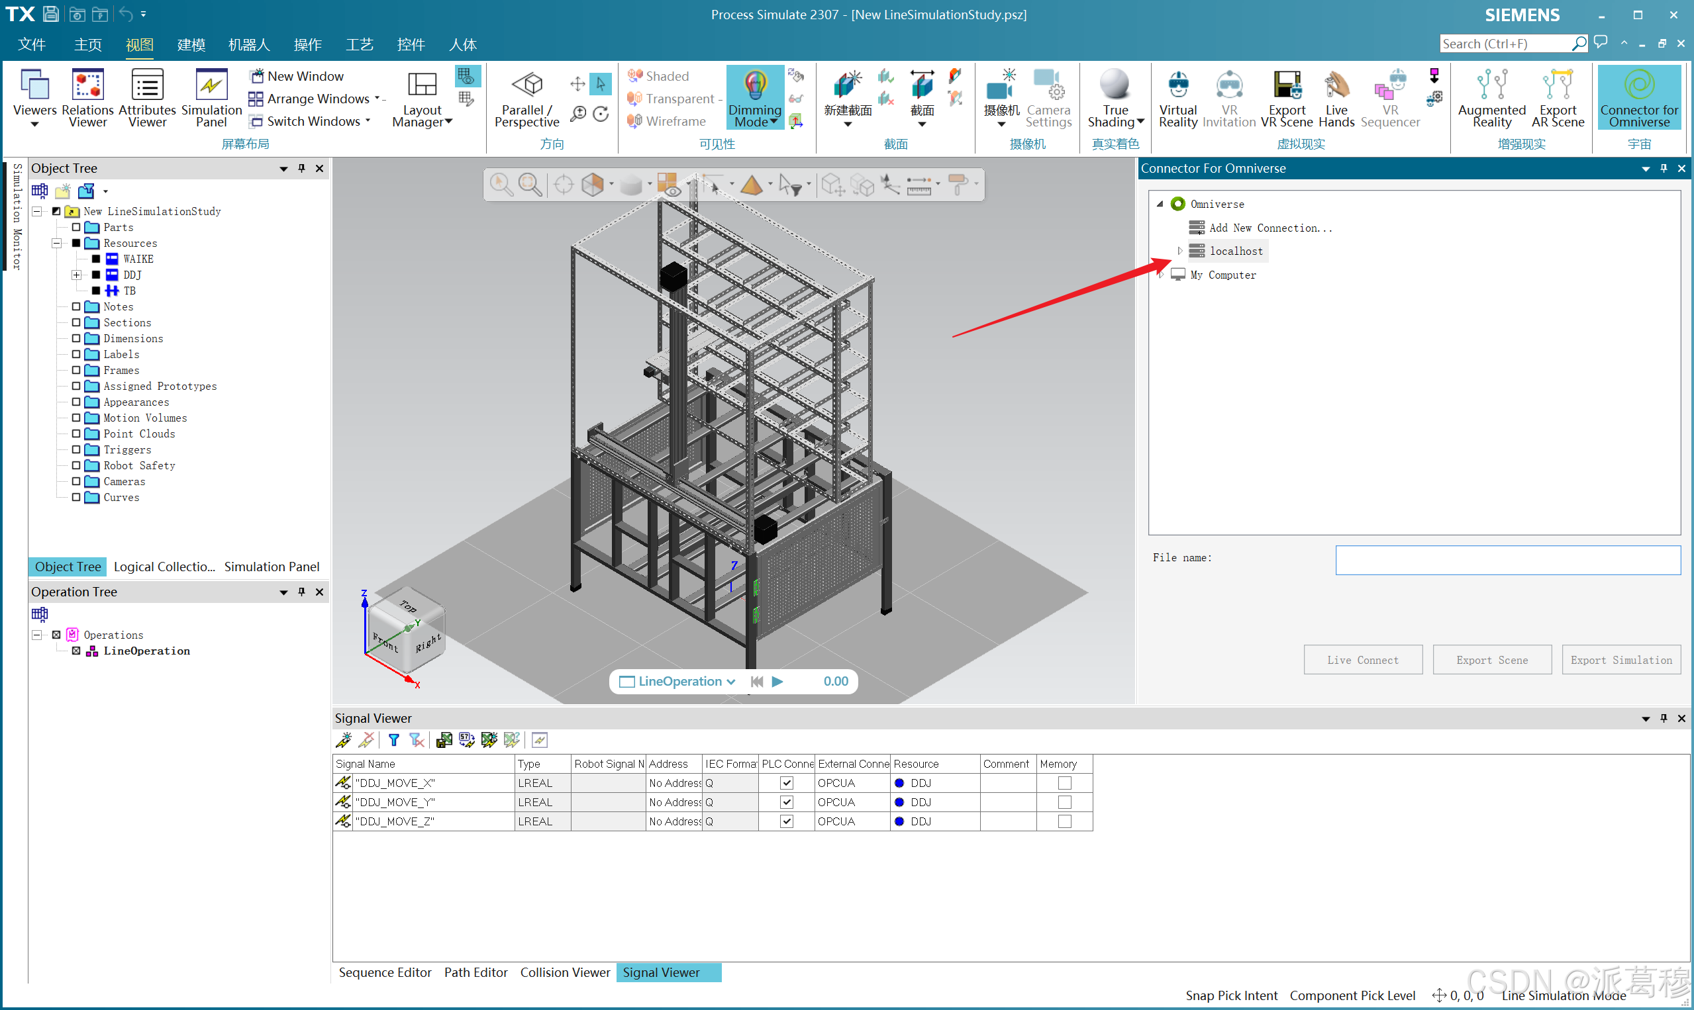Select Add New Connection entry

pyautogui.click(x=1269, y=228)
